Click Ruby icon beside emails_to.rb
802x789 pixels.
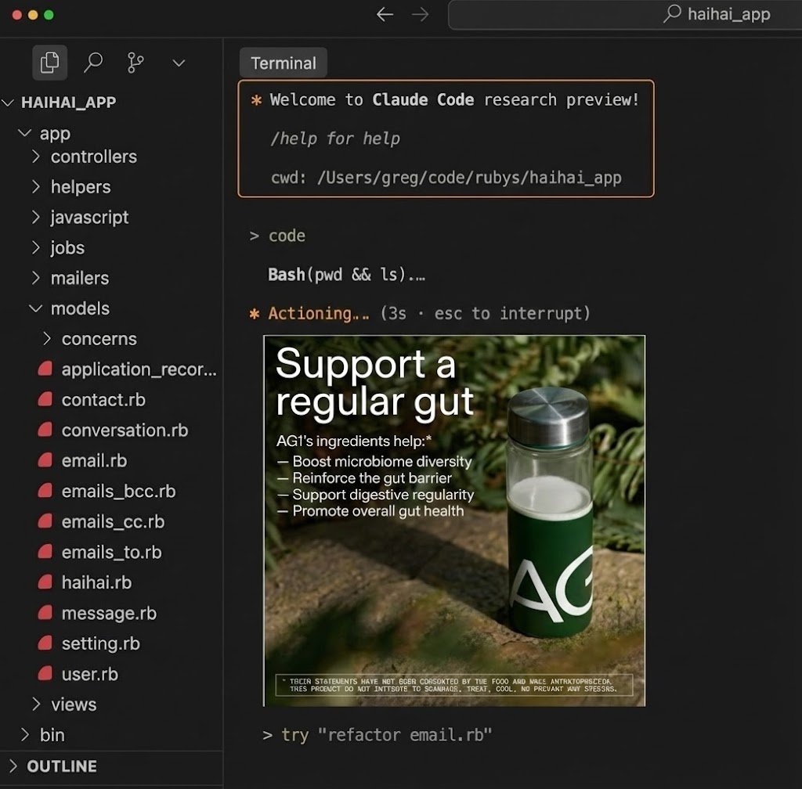pos(45,551)
